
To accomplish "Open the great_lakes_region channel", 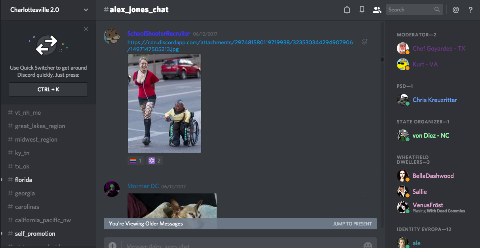I will coord(40,126).
